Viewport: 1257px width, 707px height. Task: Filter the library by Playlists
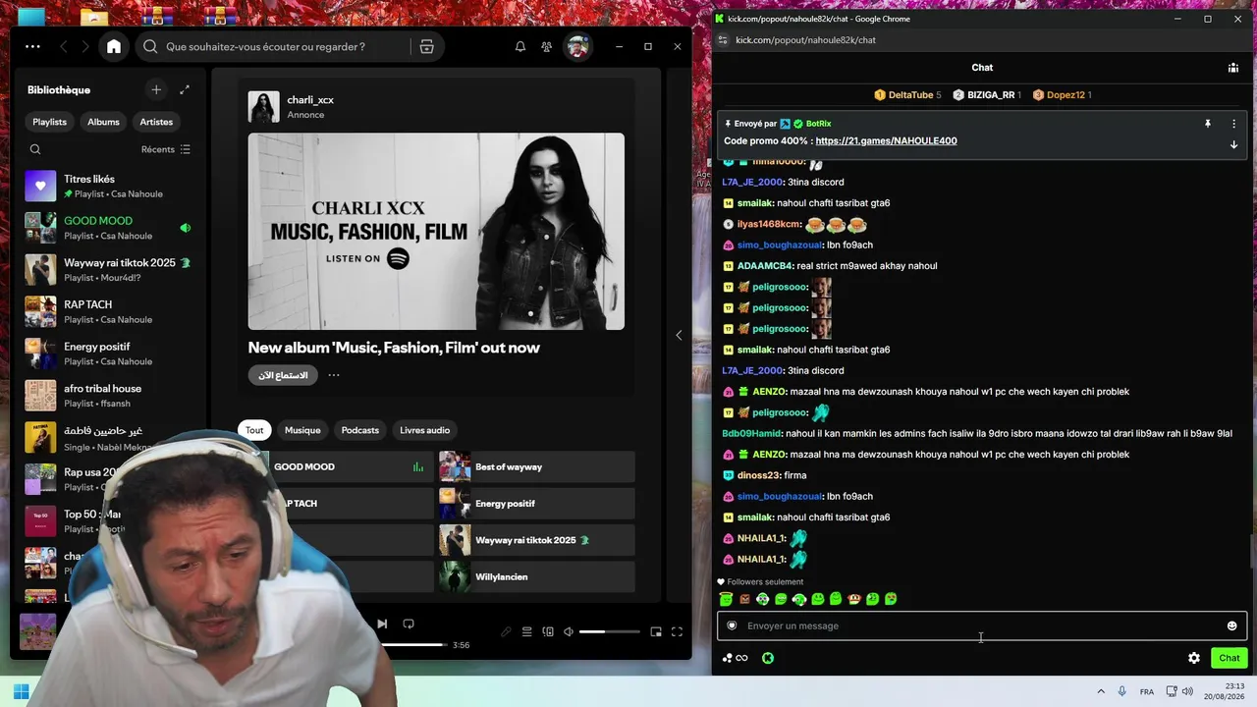coord(49,122)
